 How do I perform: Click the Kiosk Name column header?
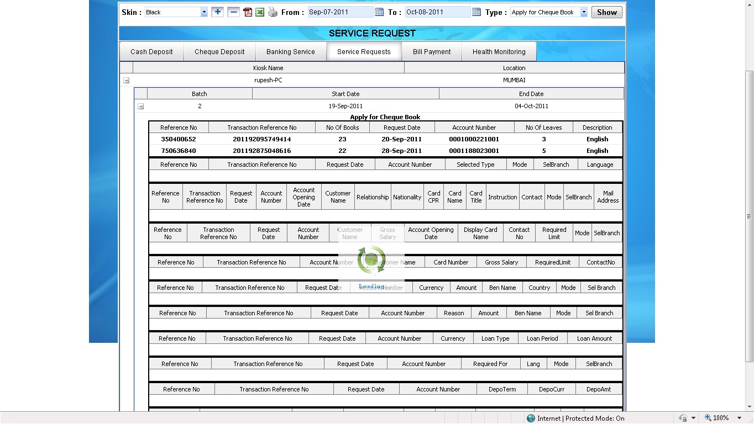pos(268,68)
